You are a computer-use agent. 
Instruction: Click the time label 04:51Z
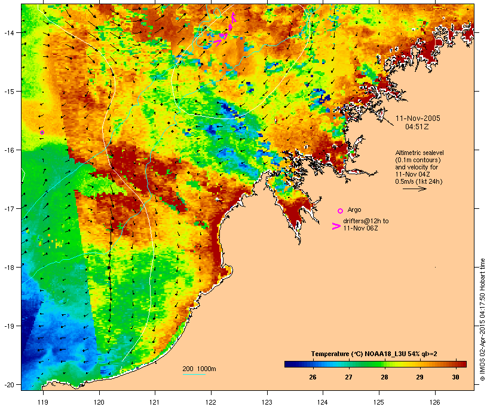(x=417, y=127)
